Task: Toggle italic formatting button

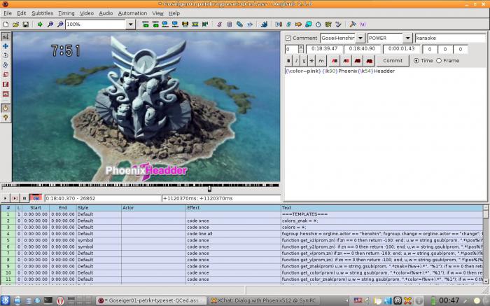Action: coord(296,61)
